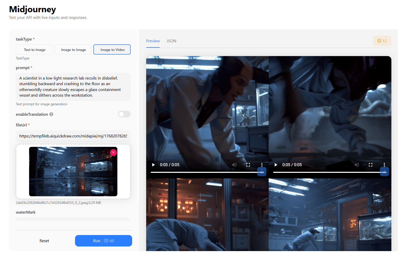398x260 pixels.
Task: Toggle the enableTranslation switch
Action: click(124, 114)
